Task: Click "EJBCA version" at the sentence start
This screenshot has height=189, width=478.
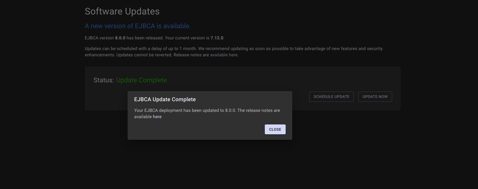Action: (x=99, y=38)
